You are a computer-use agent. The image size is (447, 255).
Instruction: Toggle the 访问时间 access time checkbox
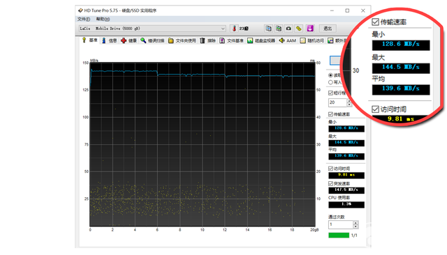(x=330, y=169)
